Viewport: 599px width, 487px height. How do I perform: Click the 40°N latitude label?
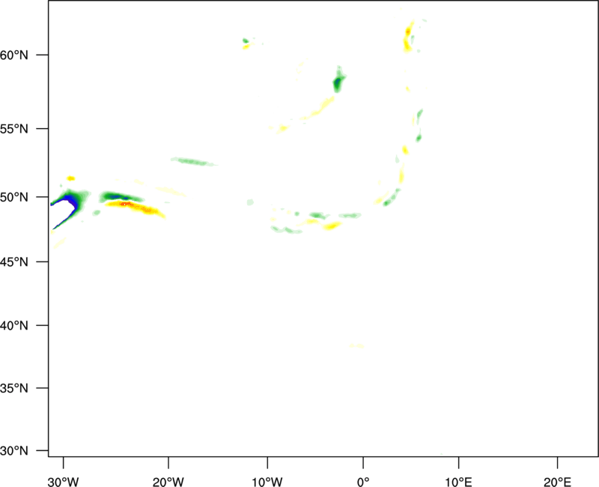point(14,326)
